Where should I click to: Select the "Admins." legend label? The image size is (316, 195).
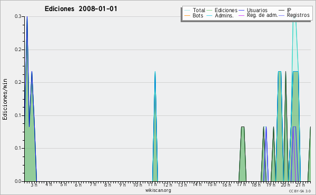pyautogui.click(x=224, y=15)
